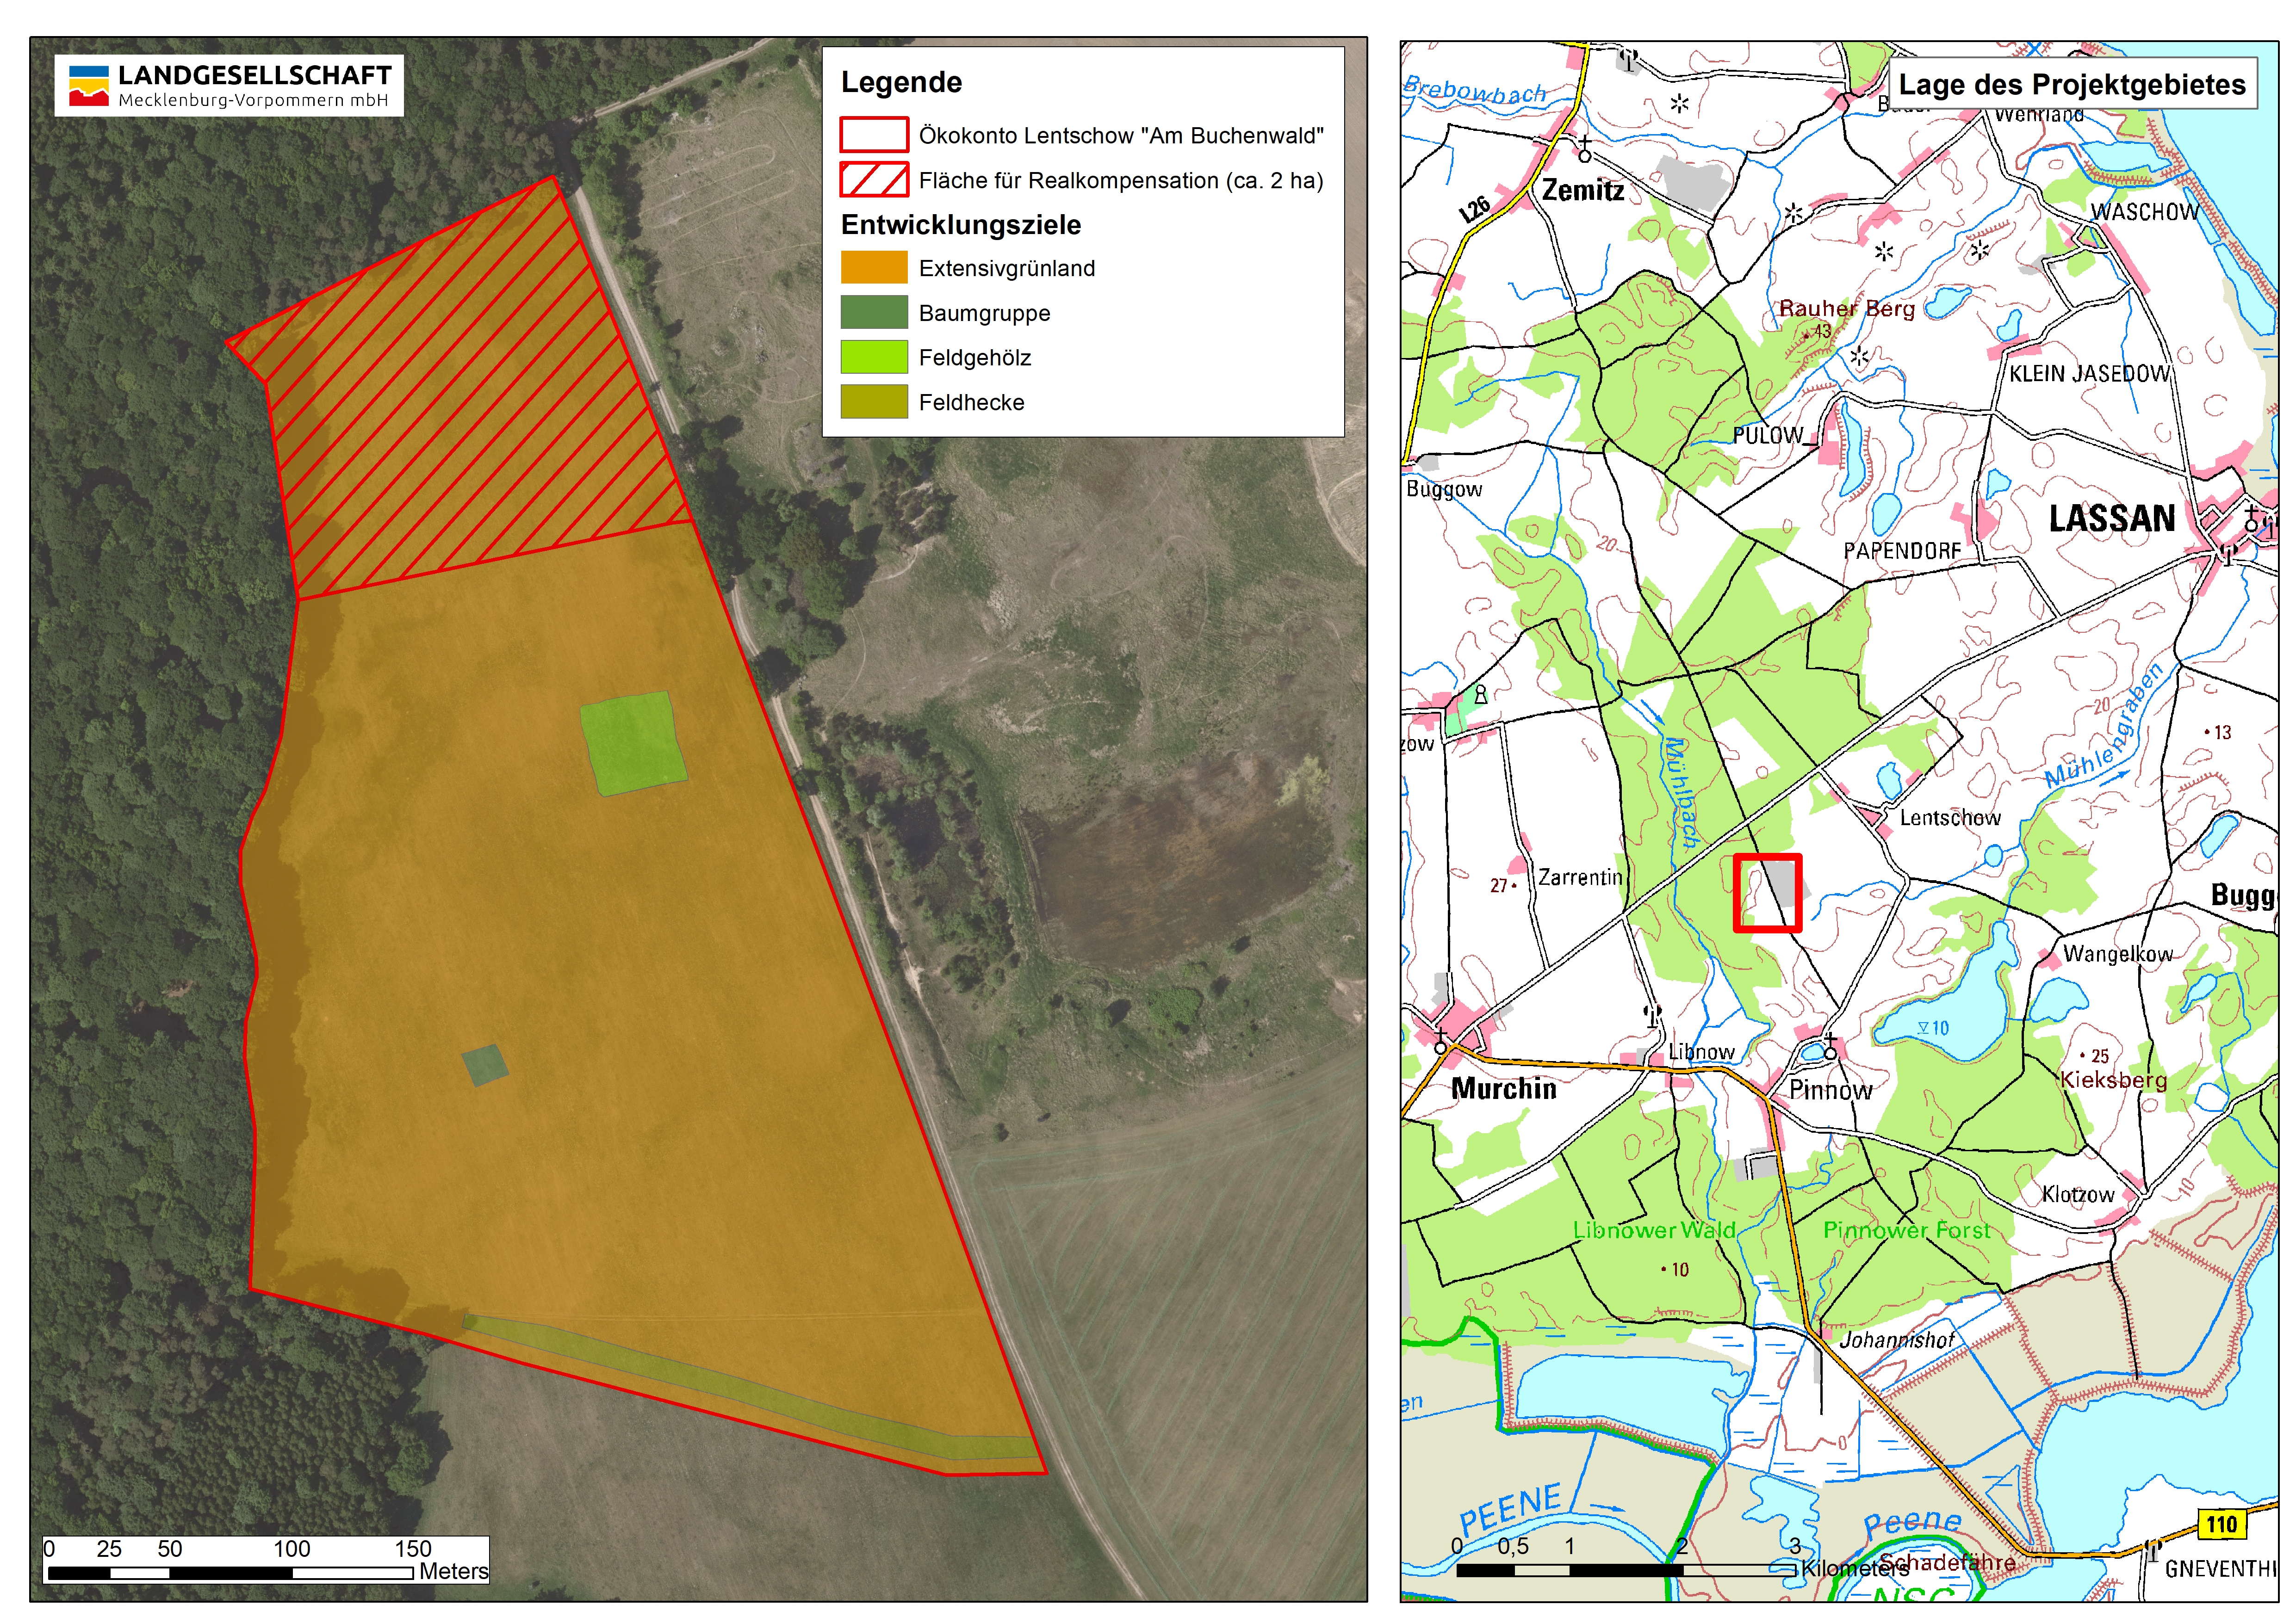Screen dimensions: 2296x1623
Task: Click the 'PAPENDORF' place label
Action: pyautogui.click(x=1902, y=551)
